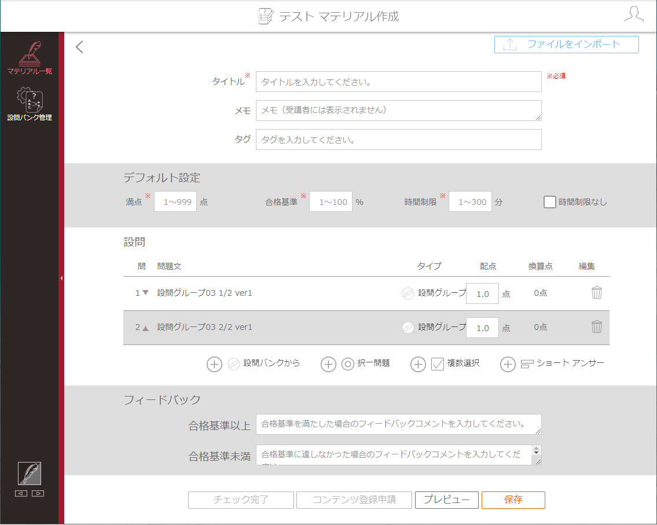
Task: Focus the 時間制限 minutes field
Action: tap(470, 201)
